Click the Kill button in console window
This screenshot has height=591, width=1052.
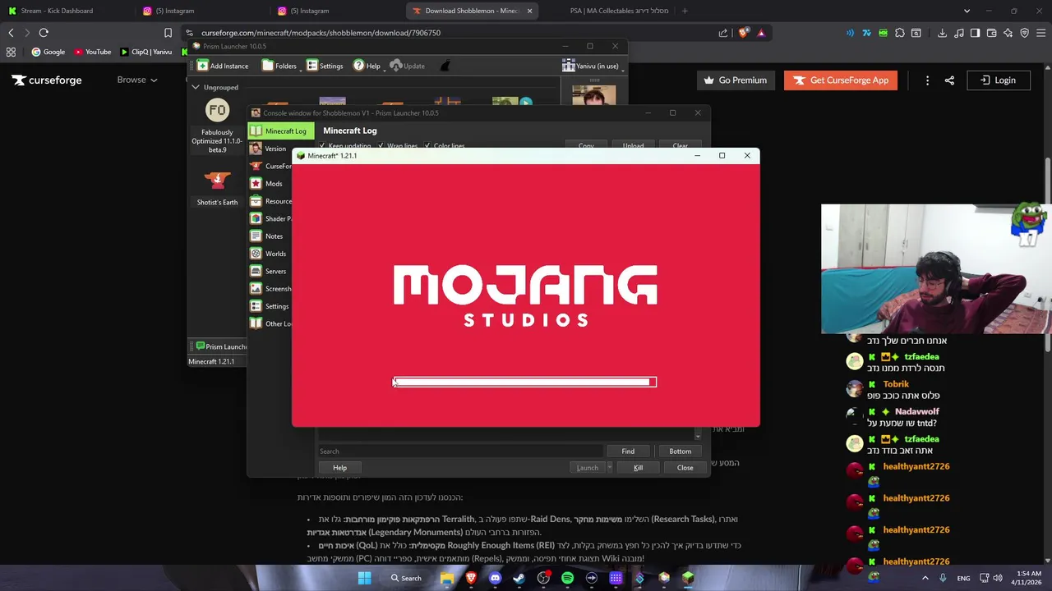coord(638,467)
